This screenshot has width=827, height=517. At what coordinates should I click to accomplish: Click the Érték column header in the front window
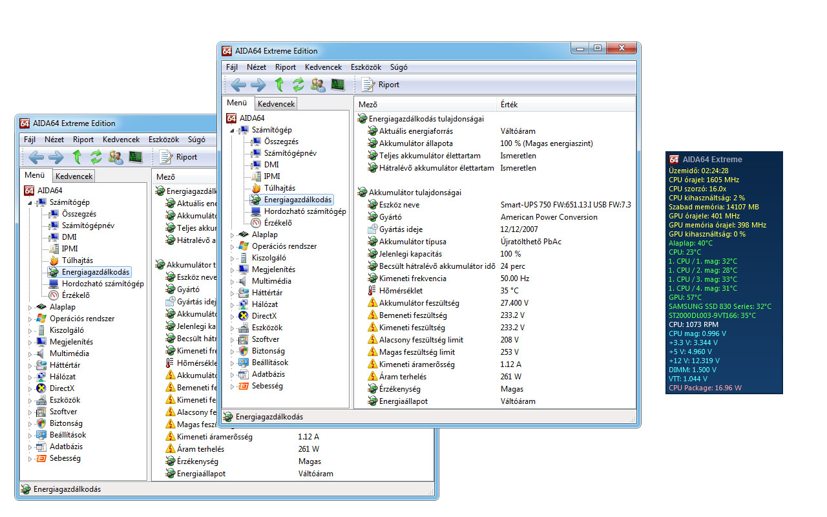pyautogui.click(x=508, y=104)
